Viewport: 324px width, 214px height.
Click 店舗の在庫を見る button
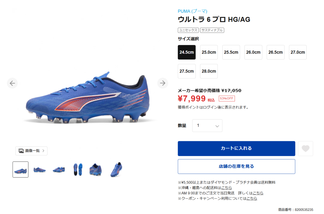tap(236, 167)
